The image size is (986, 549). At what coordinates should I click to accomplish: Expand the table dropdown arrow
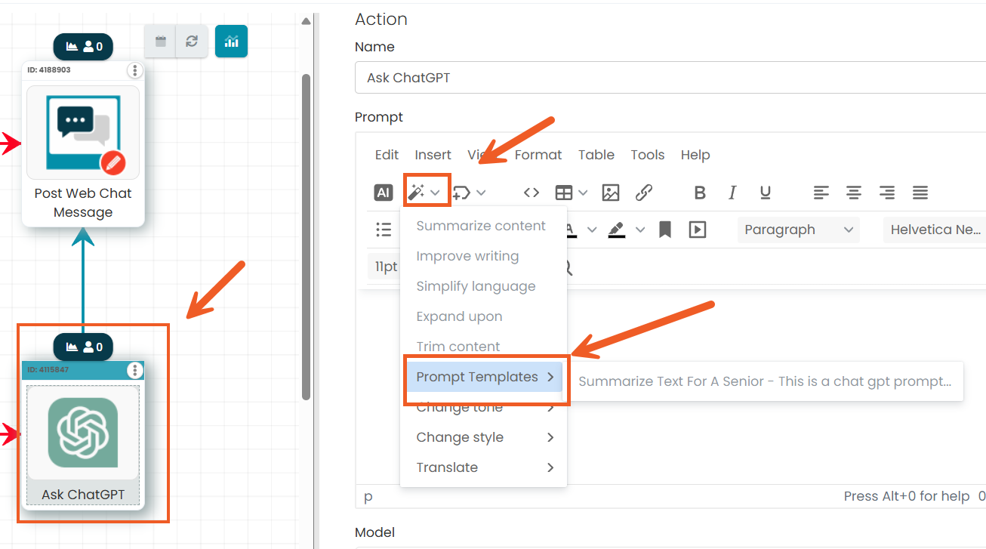click(583, 193)
